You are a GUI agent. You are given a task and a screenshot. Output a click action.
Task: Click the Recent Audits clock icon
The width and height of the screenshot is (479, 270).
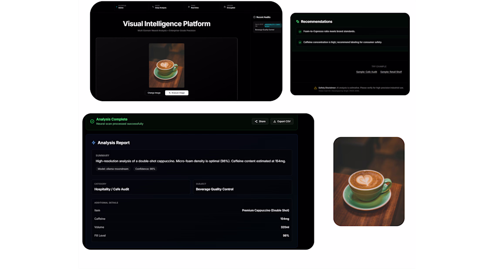pyautogui.click(x=254, y=17)
